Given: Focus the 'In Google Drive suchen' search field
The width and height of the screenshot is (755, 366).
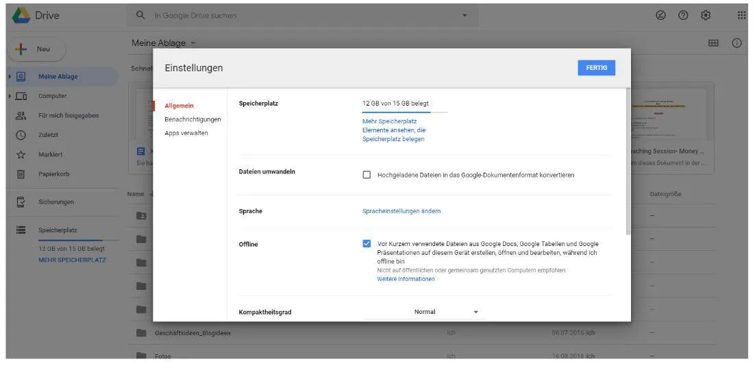Looking at the screenshot, I should coord(304,15).
